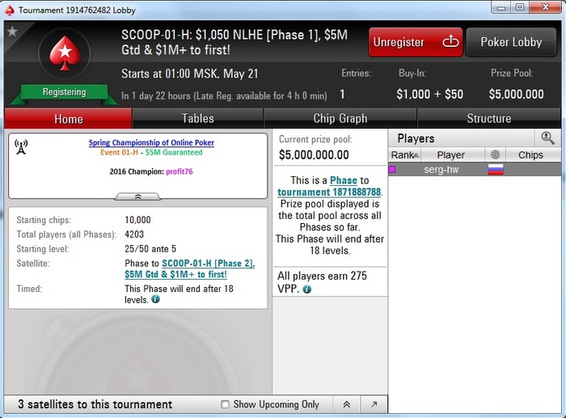Collapse the tournament info banner panel
Image resolution: width=566 pixels, height=418 pixels.
(138, 196)
